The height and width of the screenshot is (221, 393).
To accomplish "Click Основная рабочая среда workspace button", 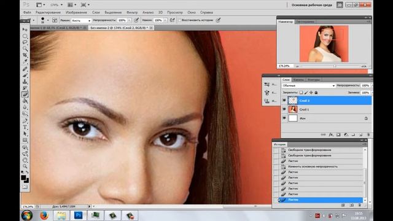I will [311, 5].
